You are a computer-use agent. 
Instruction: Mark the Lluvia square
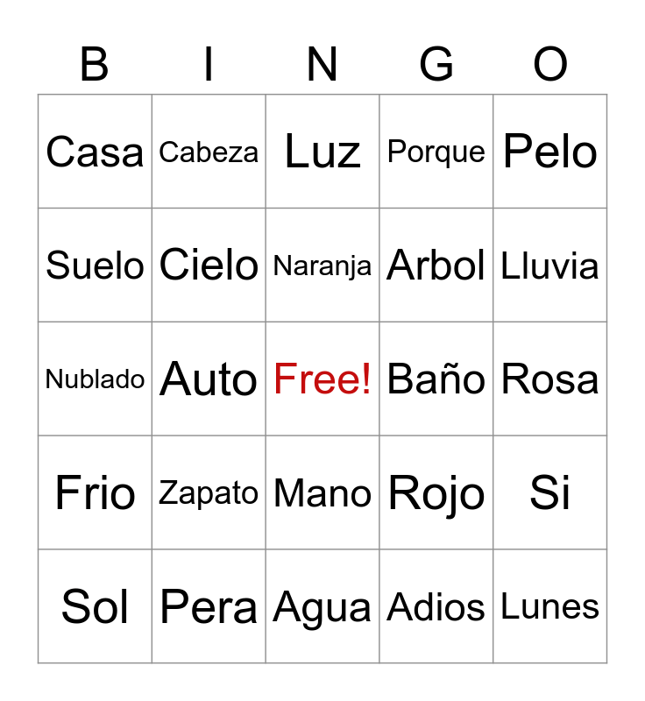click(x=550, y=265)
